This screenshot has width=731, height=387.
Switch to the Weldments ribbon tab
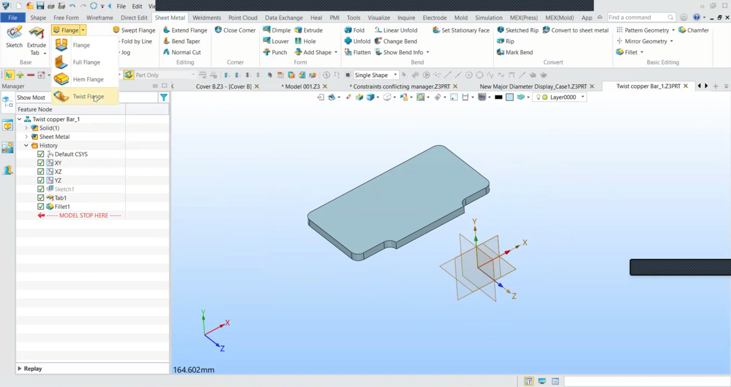(x=206, y=18)
